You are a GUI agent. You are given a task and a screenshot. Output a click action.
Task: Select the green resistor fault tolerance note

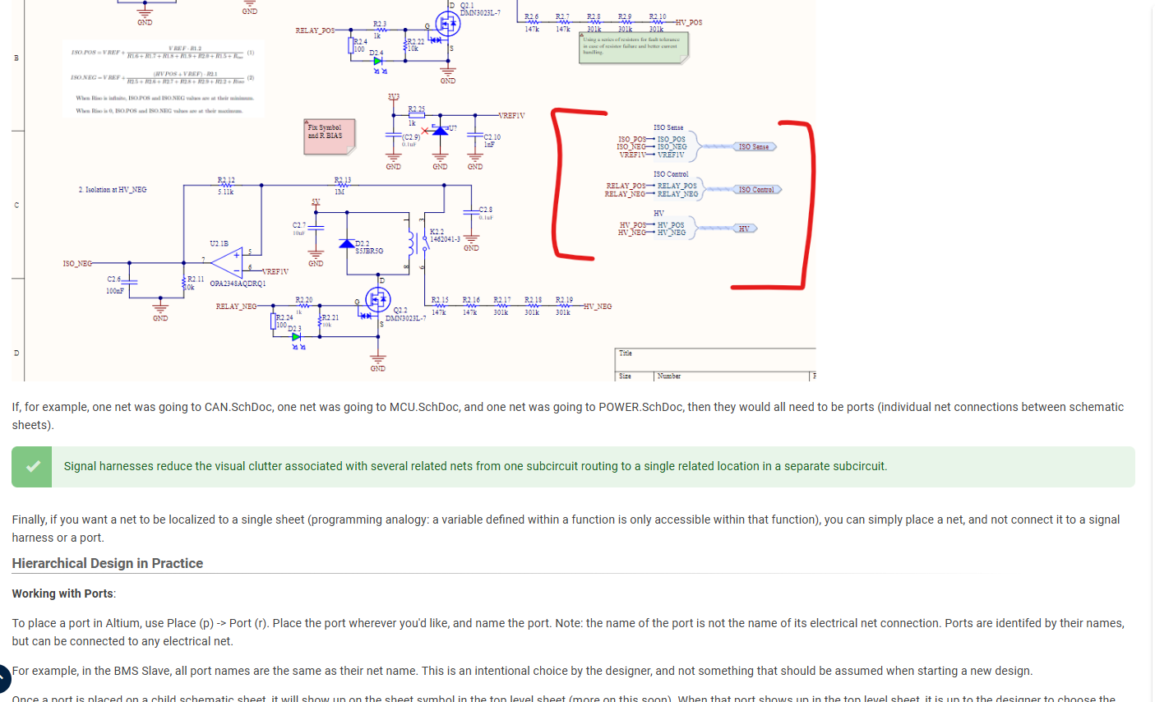point(634,47)
